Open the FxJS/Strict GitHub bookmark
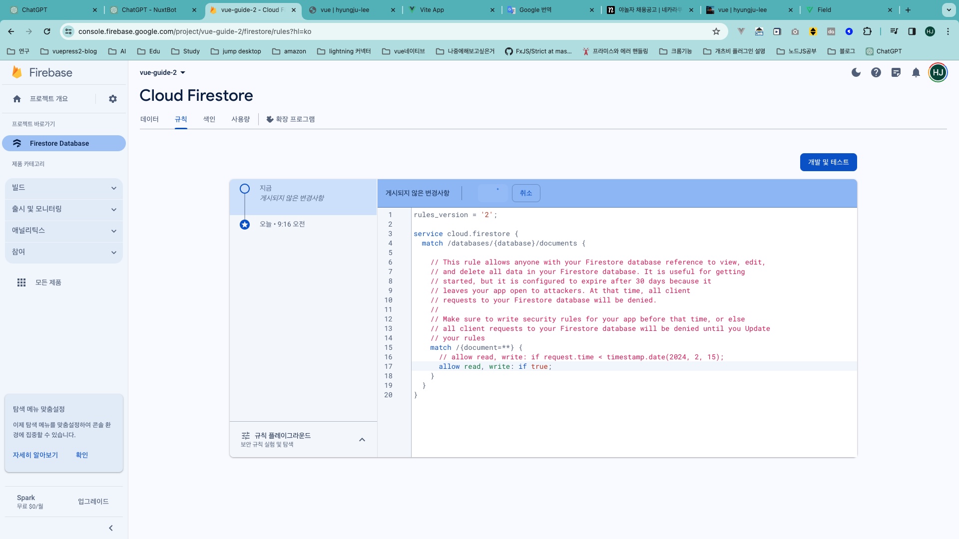The image size is (959, 539). pyautogui.click(x=538, y=51)
